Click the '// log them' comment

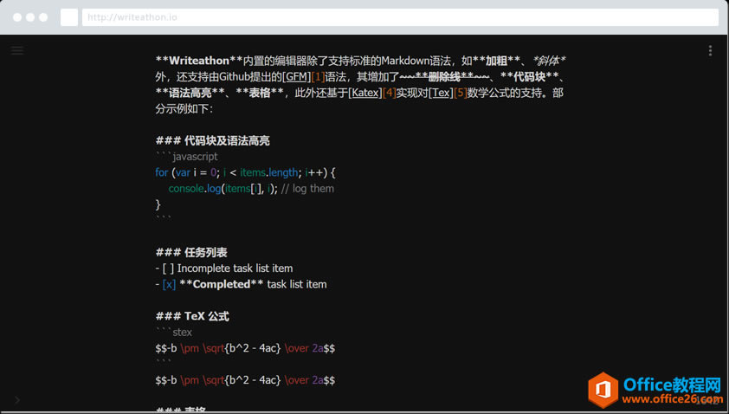307,189
